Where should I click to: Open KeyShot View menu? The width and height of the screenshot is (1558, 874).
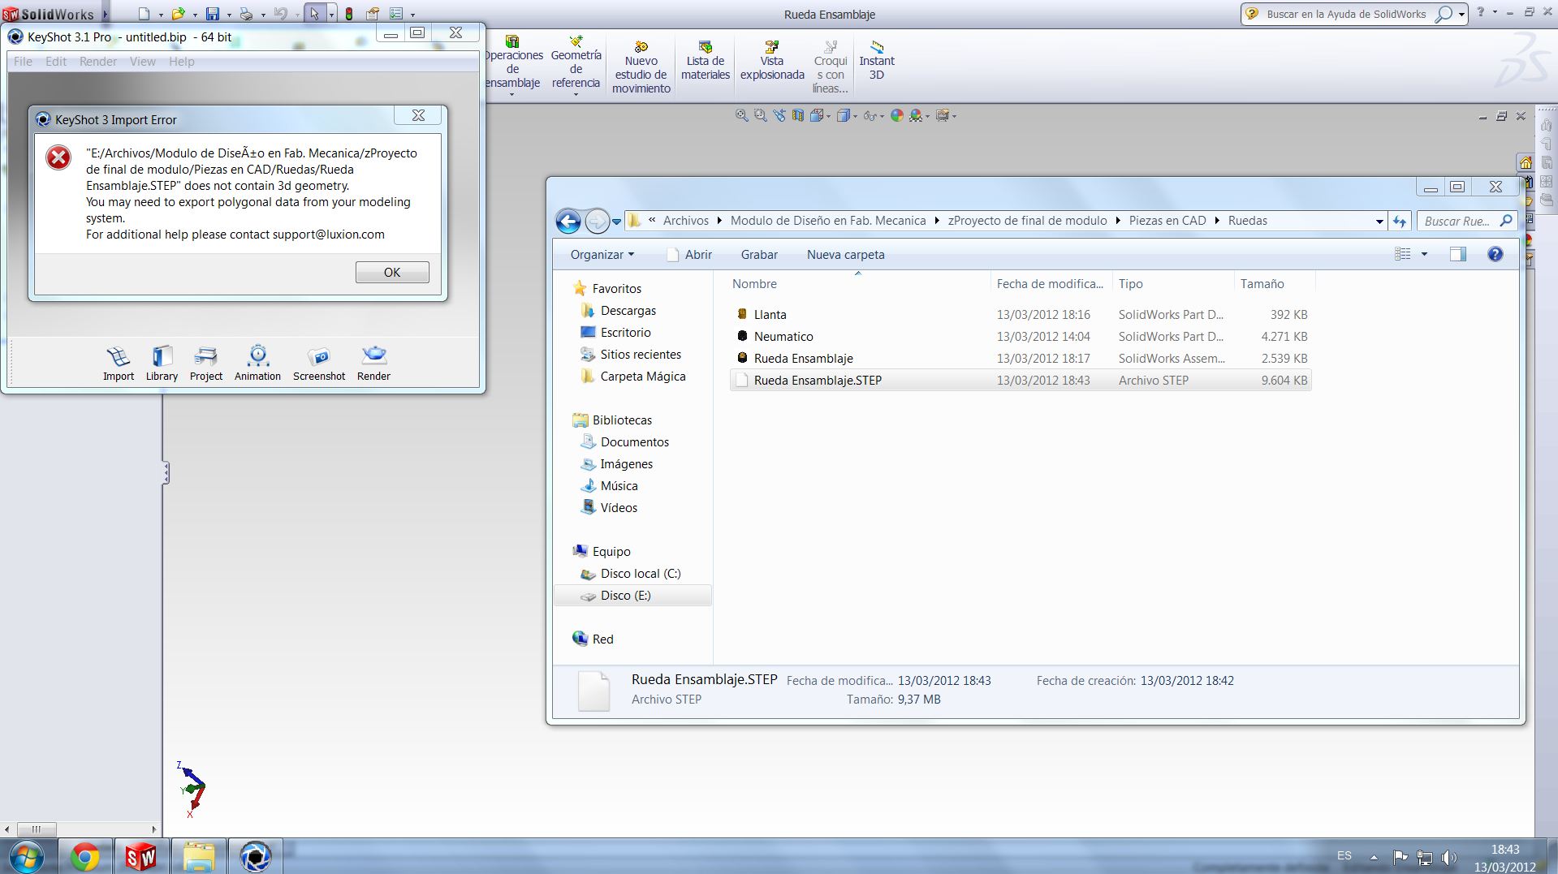pyautogui.click(x=142, y=62)
